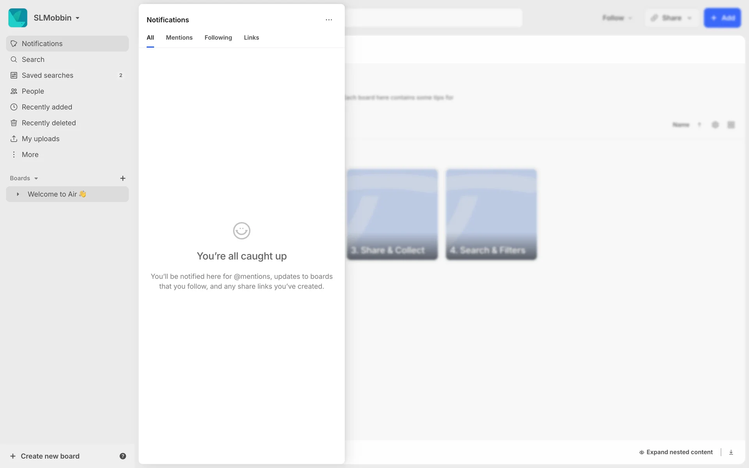Open the People sidebar entry
The height and width of the screenshot is (468, 749).
(33, 91)
